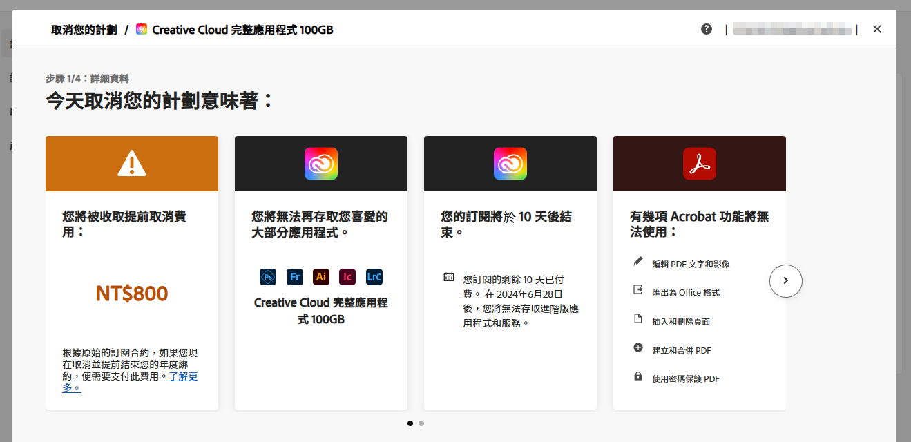Close the cancel plan dialog

876,29
